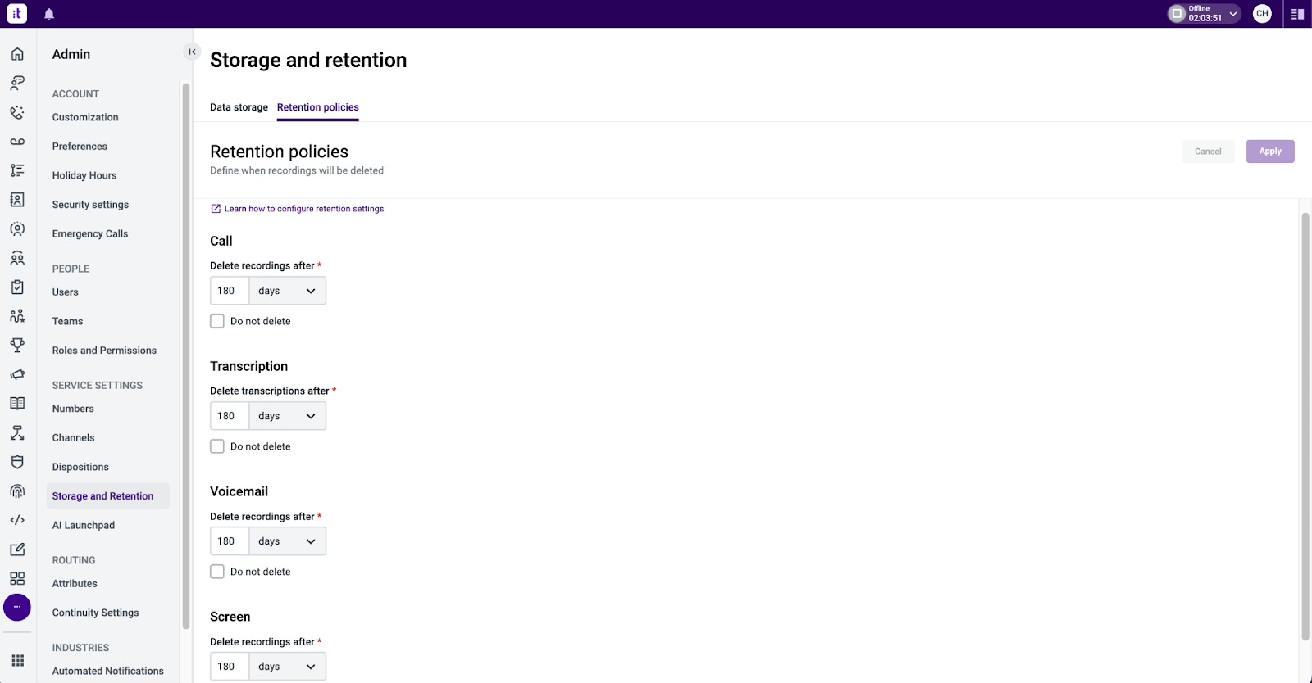Click the code brackets icon
Screen dimensions: 1312x683
[17, 520]
